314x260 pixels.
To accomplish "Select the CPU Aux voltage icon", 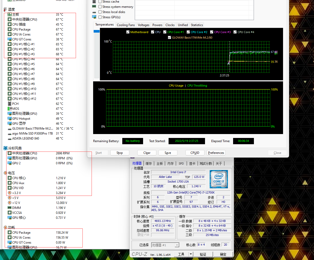I will tap(10, 183).
